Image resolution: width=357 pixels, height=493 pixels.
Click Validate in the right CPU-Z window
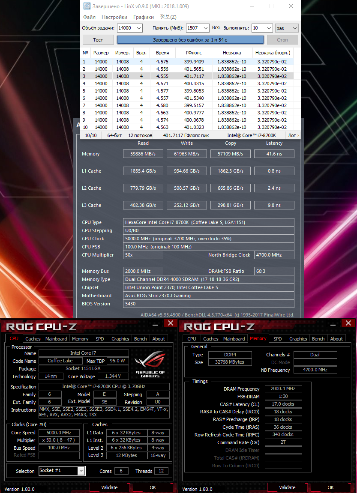tap(287, 488)
